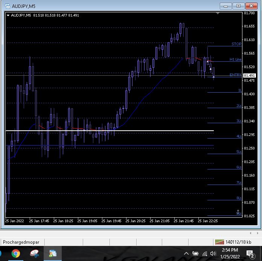Click the 81.655 price scale value
The height and width of the screenshot is (261, 262).
[249, 26]
